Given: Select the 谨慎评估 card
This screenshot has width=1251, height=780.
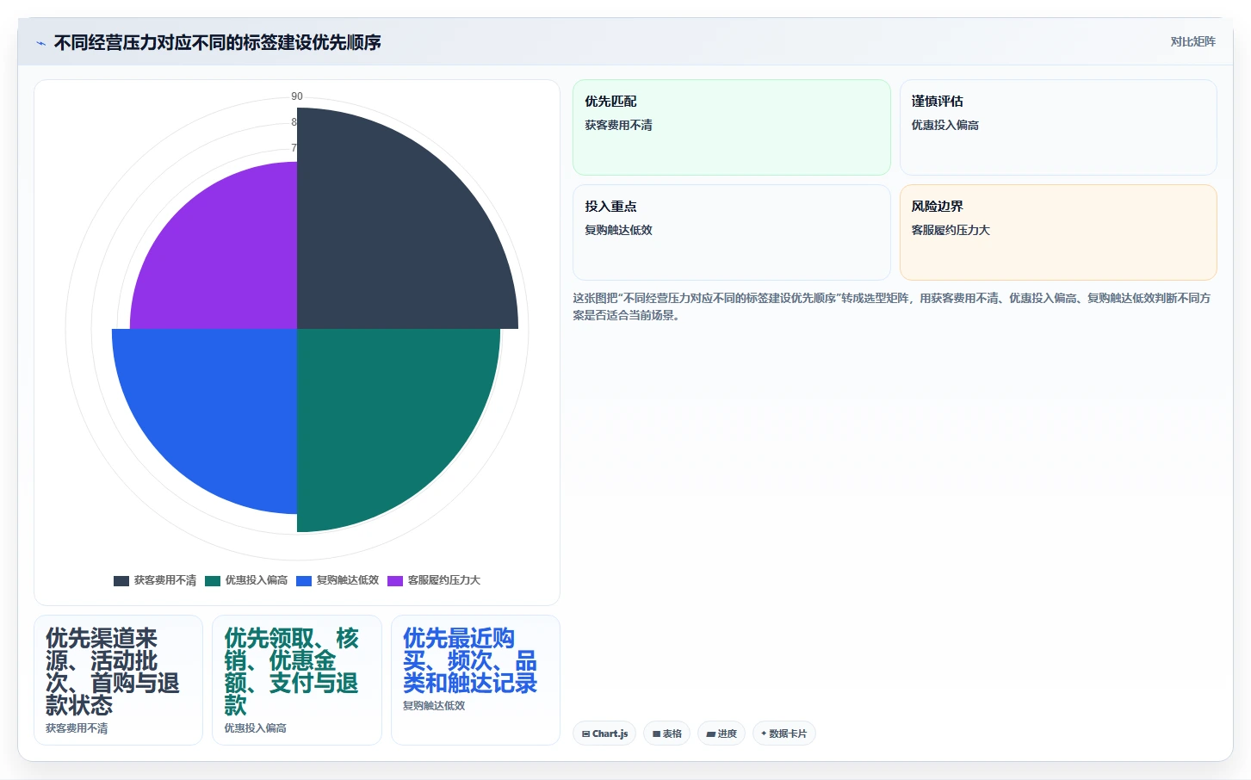Looking at the screenshot, I should pyautogui.click(x=1058, y=127).
